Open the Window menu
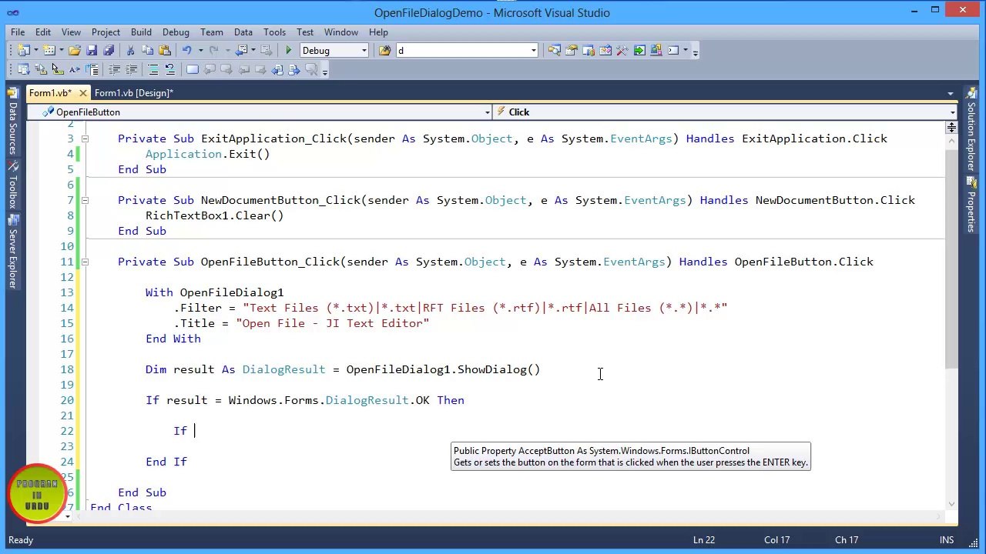The image size is (986, 554). 340,32
